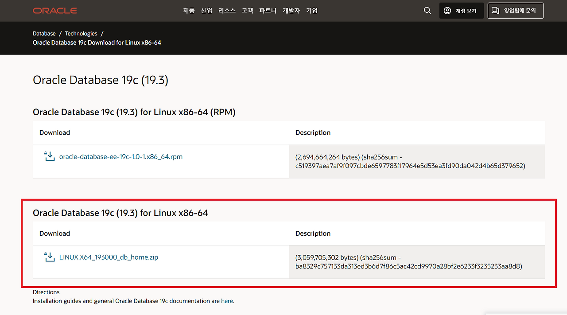
Task: Click the Oracle logo
Action: pyautogui.click(x=54, y=10)
